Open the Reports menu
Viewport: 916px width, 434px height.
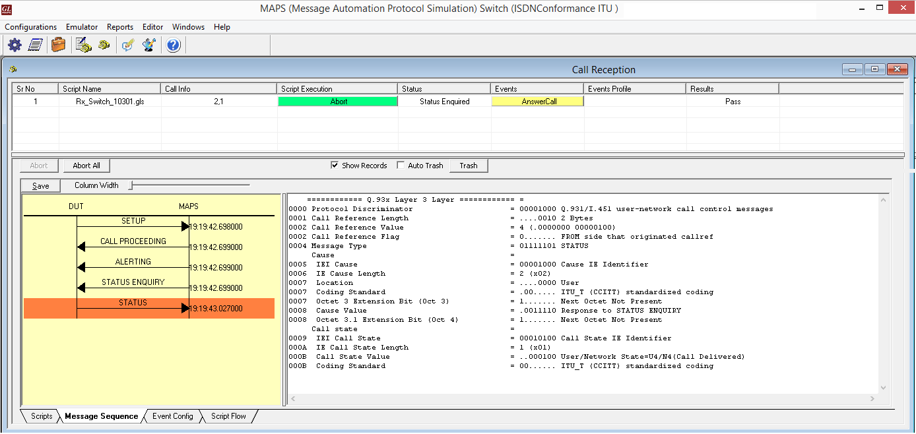tap(120, 27)
